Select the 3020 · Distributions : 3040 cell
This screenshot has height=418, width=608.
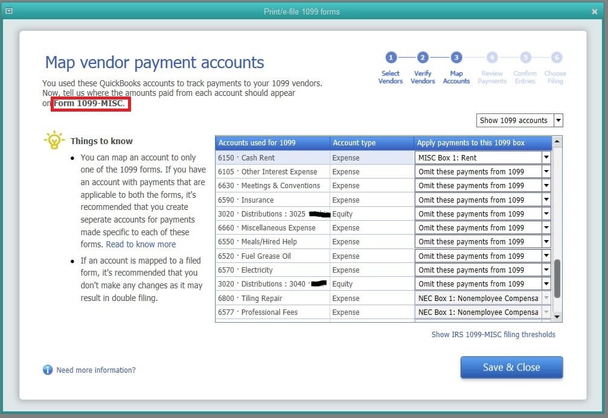(272, 284)
